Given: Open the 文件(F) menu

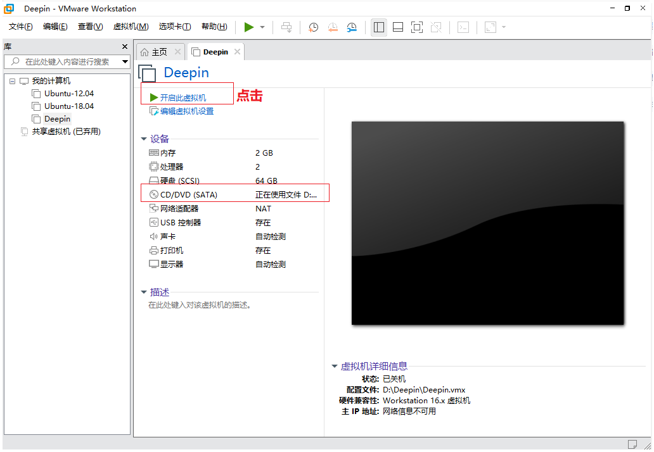Looking at the screenshot, I should 20,27.
